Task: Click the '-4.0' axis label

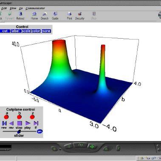Action: 109,128
